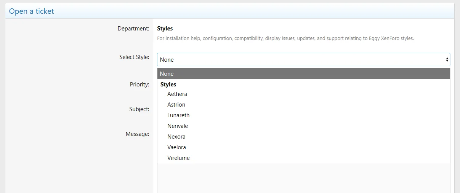Screen dimensions: 460x193
Task: Open the Select Style dropdown
Action: 303,59
